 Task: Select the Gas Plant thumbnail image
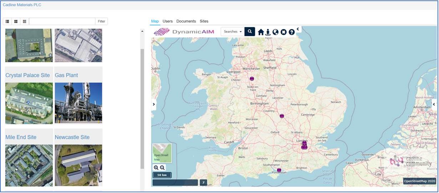[x=79, y=103]
